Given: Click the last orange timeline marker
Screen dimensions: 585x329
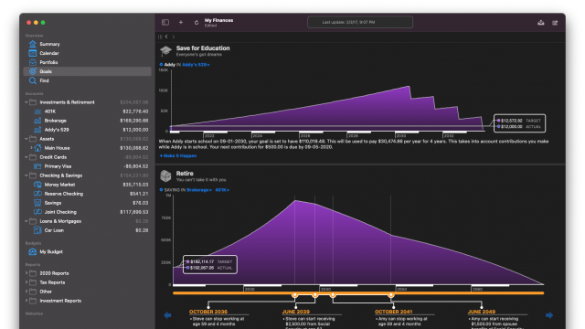Looking at the screenshot, I should point(390,294).
